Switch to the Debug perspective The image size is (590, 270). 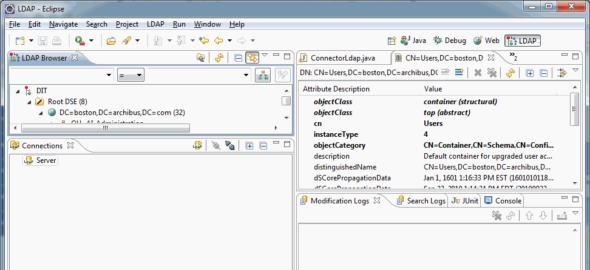click(450, 41)
